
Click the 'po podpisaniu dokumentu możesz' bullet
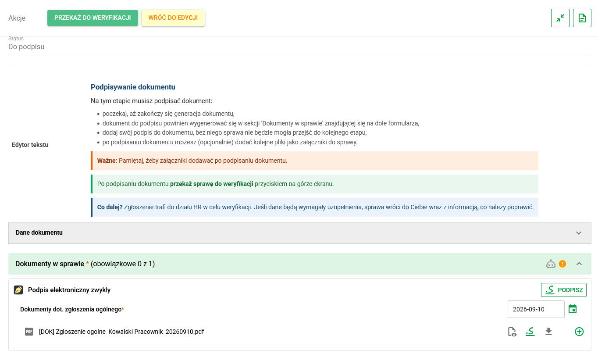coord(230,142)
